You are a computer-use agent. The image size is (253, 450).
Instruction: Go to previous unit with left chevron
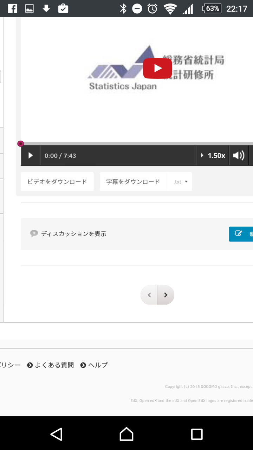point(149,295)
